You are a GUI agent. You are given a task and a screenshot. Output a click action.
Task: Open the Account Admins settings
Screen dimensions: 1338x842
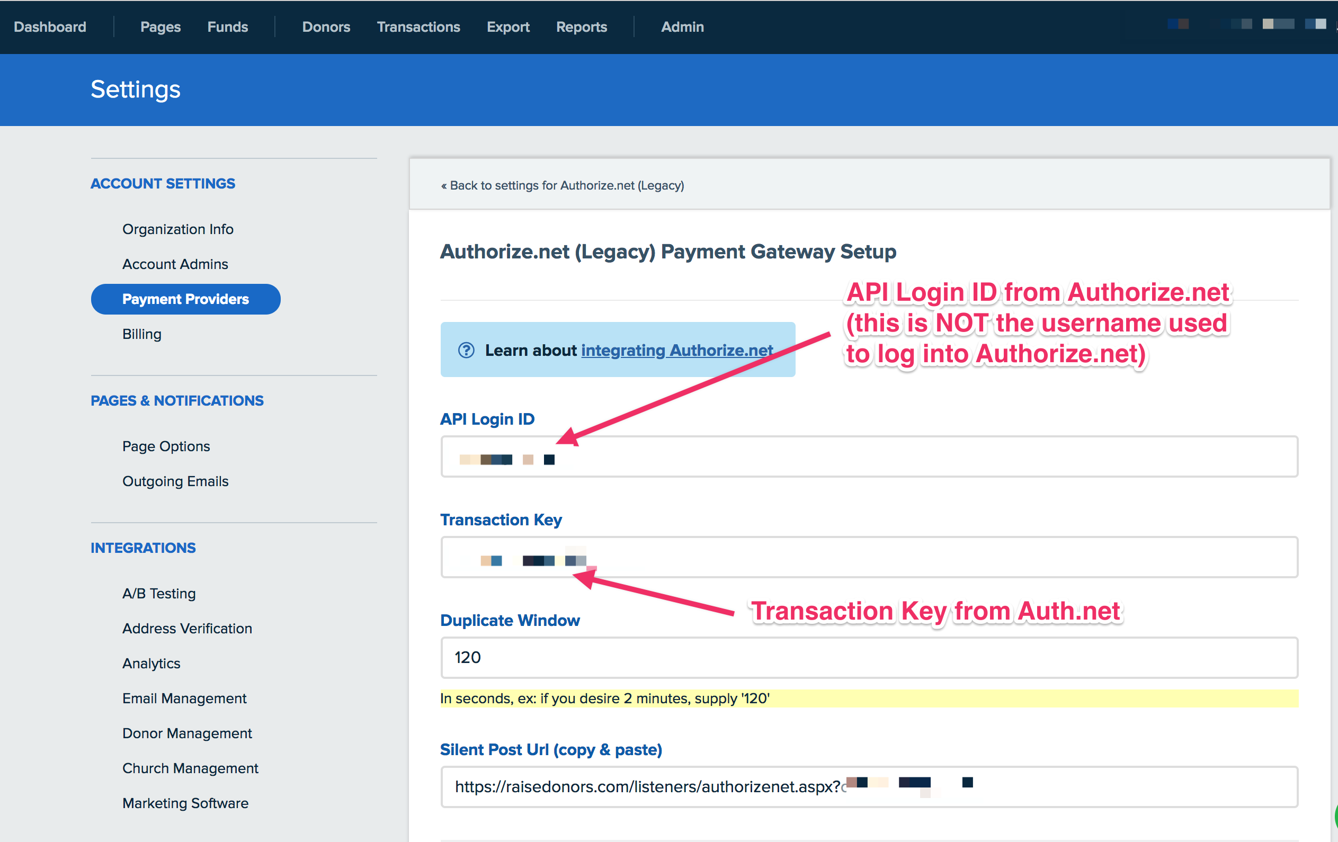coord(175,264)
